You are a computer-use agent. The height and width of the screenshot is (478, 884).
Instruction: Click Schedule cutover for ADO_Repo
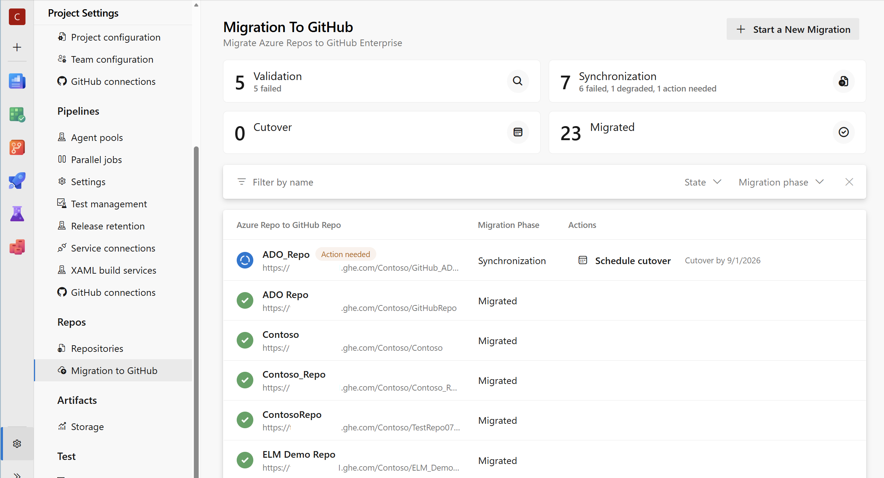(x=633, y=261)
